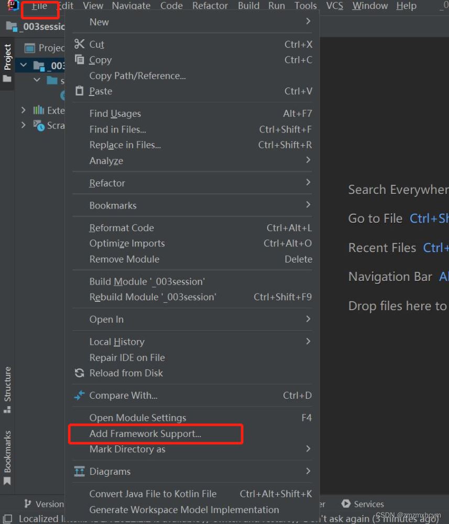Viewport: 449px width, 524px height.
Task: Open the Services tool window icon
Action: tap(346, 504)
